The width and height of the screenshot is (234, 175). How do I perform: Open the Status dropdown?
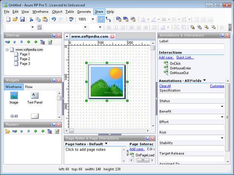[222, 106]
